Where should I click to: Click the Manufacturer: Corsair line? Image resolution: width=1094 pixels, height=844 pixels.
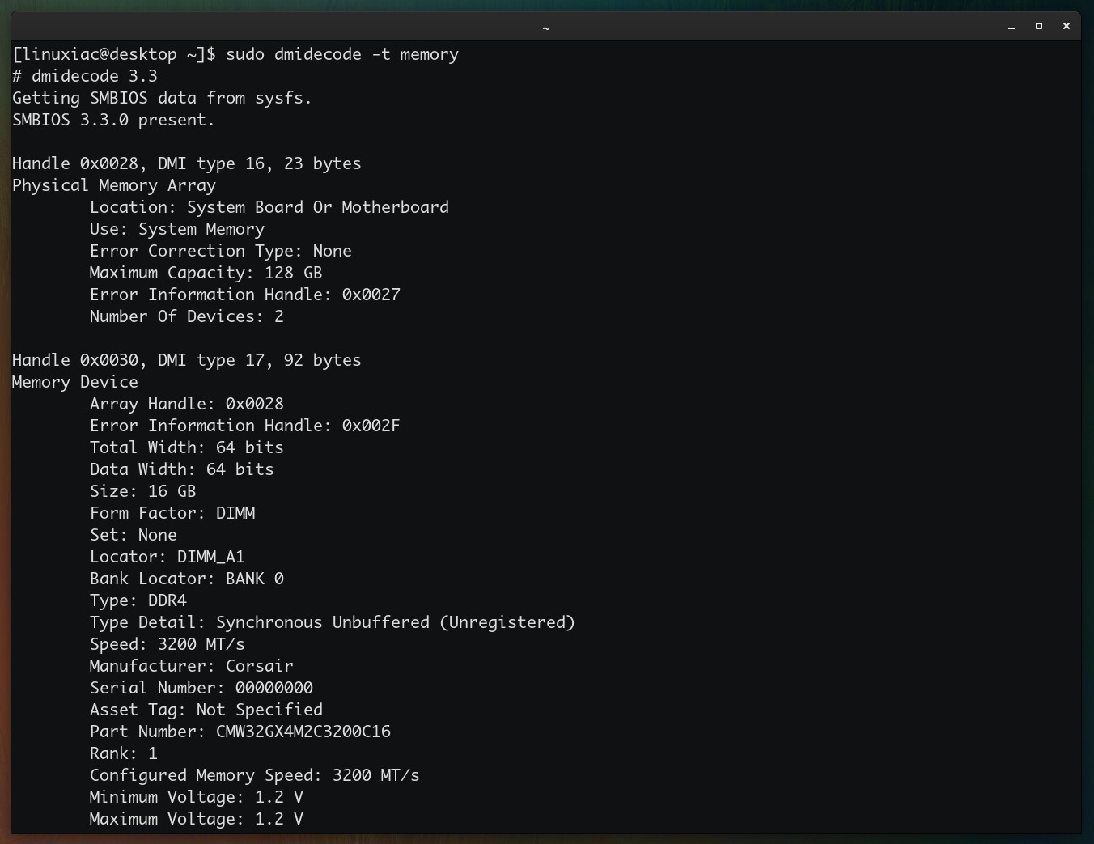click(x=191, y=666)
